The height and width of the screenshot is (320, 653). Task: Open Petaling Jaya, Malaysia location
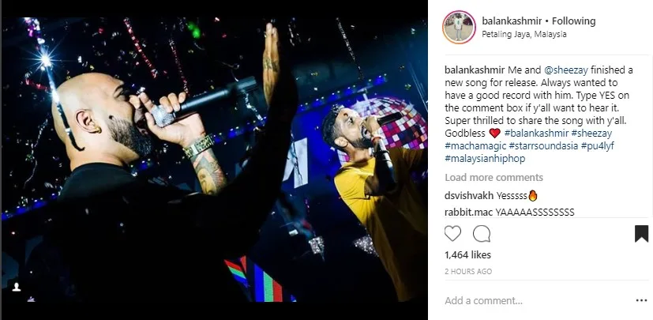point(524,35)
